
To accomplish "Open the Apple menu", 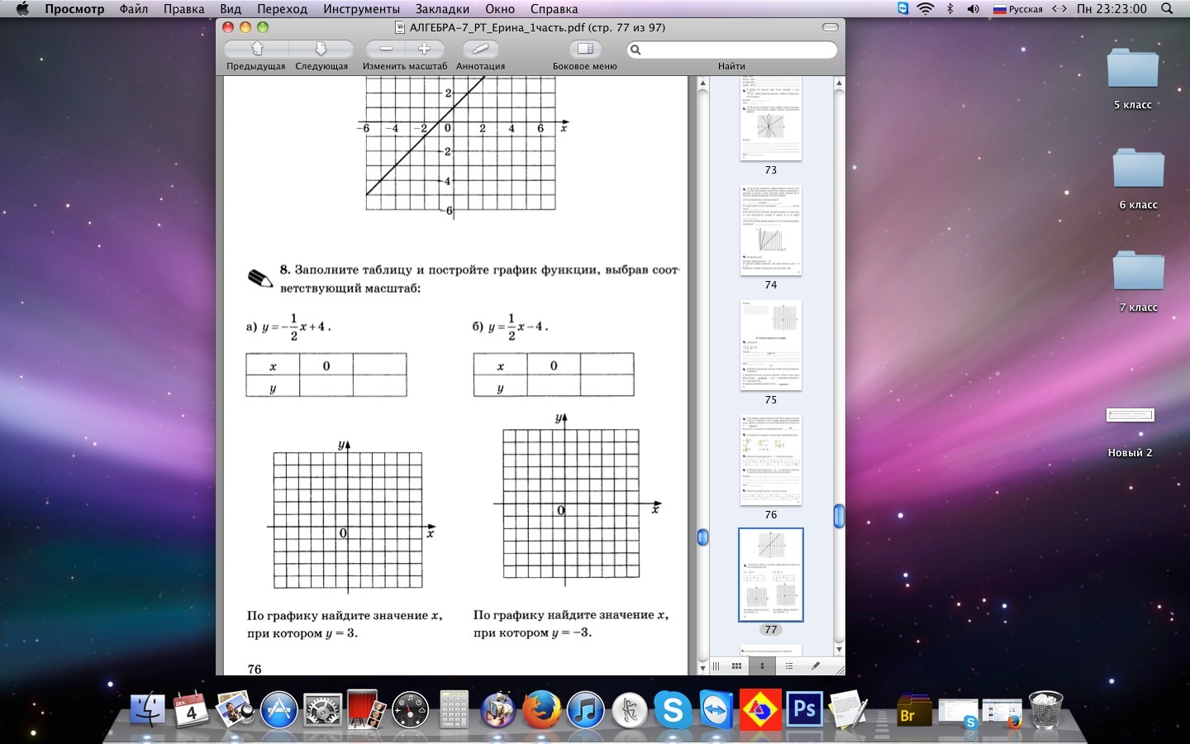I will 22,9.
